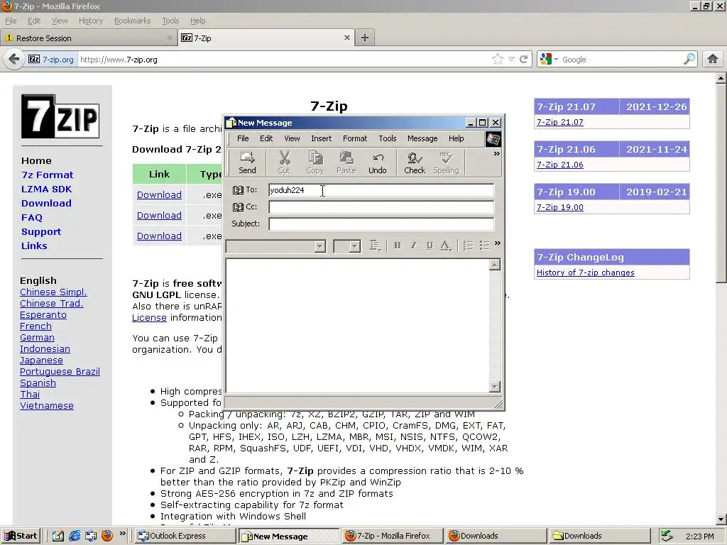Toggle Italic in formatting toolbar
The image size is (727, 545).
pos(413,246)
